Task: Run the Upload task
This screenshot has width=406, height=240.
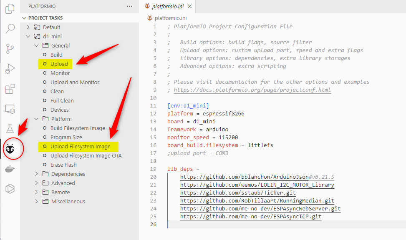Action: pyautogui.click(x=59, y=64)
